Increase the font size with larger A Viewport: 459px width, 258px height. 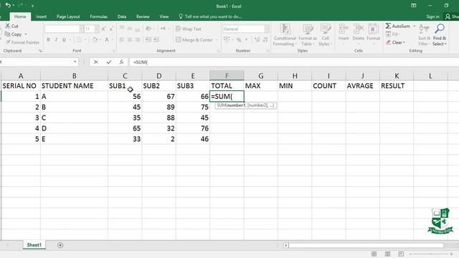tap(103, 29)
